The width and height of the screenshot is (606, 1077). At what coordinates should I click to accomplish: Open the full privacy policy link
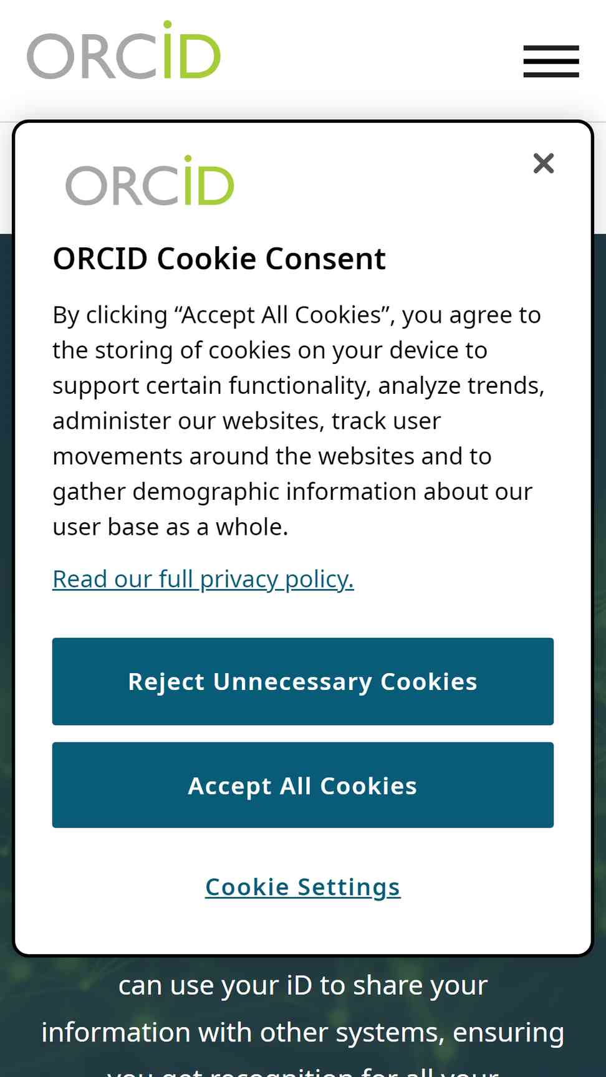203,579
